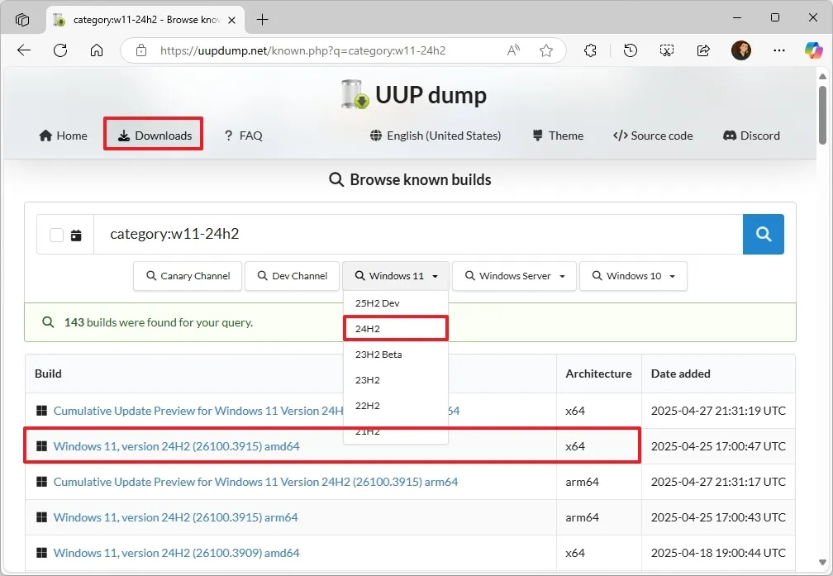Toggle the checkbox beside the calendar icon
The image size is (833, 576).
[56, 235]
